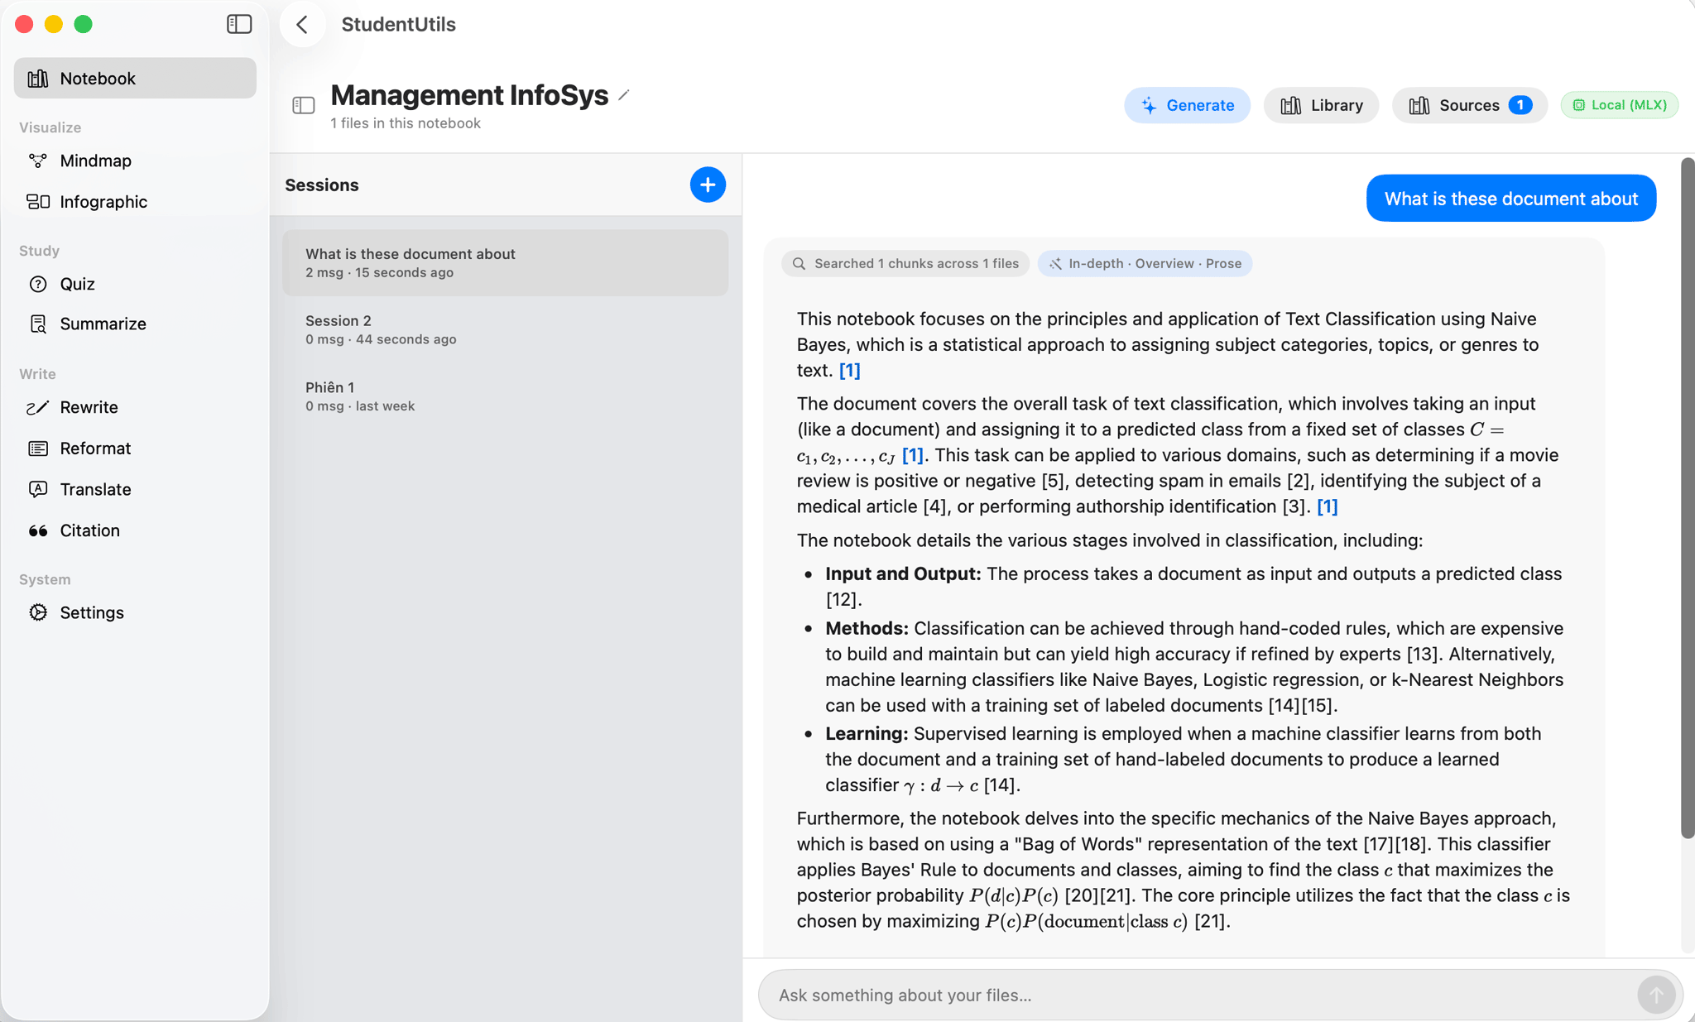Click the Reformat list icon

38,448
